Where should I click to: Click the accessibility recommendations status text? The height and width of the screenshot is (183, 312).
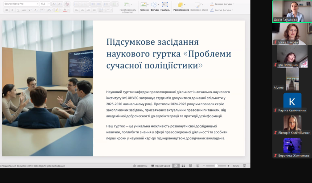pos(33,166)
